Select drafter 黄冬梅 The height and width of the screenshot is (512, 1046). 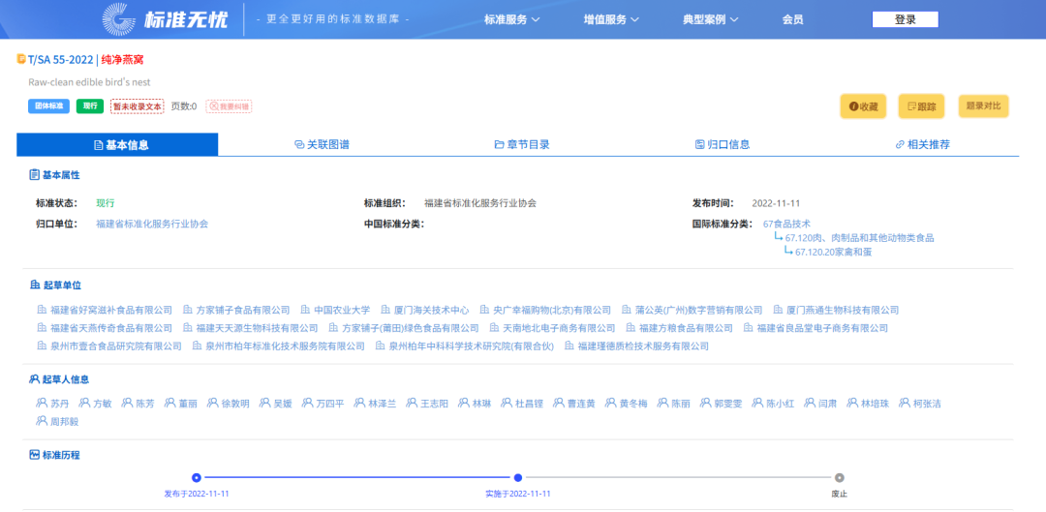coord(633,404)
